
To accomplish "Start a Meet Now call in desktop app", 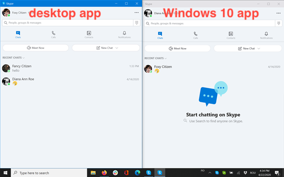I will (35, 48).
